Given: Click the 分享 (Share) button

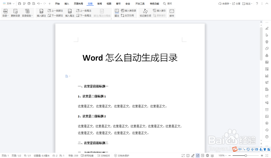Looking at the screenshot, I should coord(236,4).
